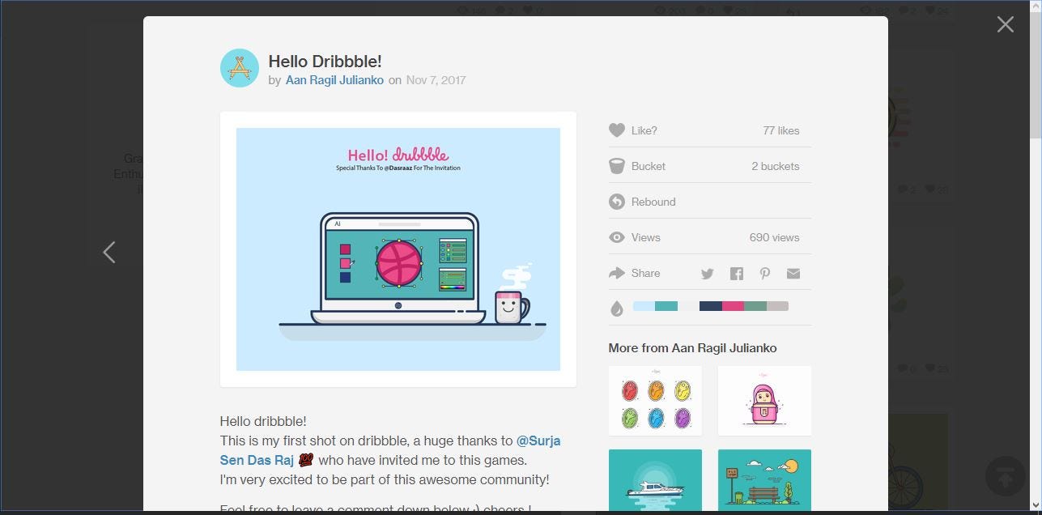Share the shot on Facebook
Viewport: 1042px width, 515px height.
click(x=736, y=274)
